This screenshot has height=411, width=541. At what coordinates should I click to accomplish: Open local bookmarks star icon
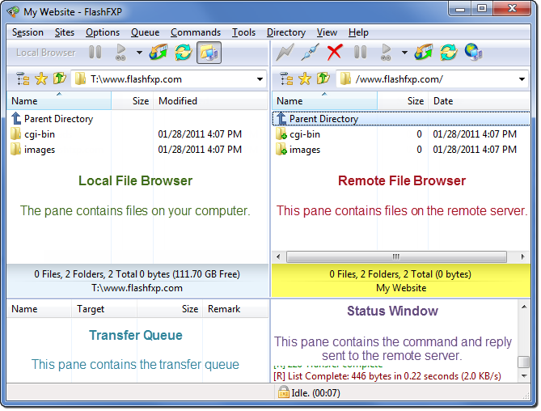pyautogui.click(x=41, y=79)
